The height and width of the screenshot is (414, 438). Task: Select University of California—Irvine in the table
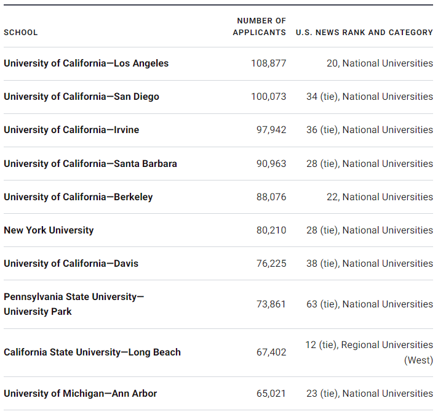[x=71, y=130]
